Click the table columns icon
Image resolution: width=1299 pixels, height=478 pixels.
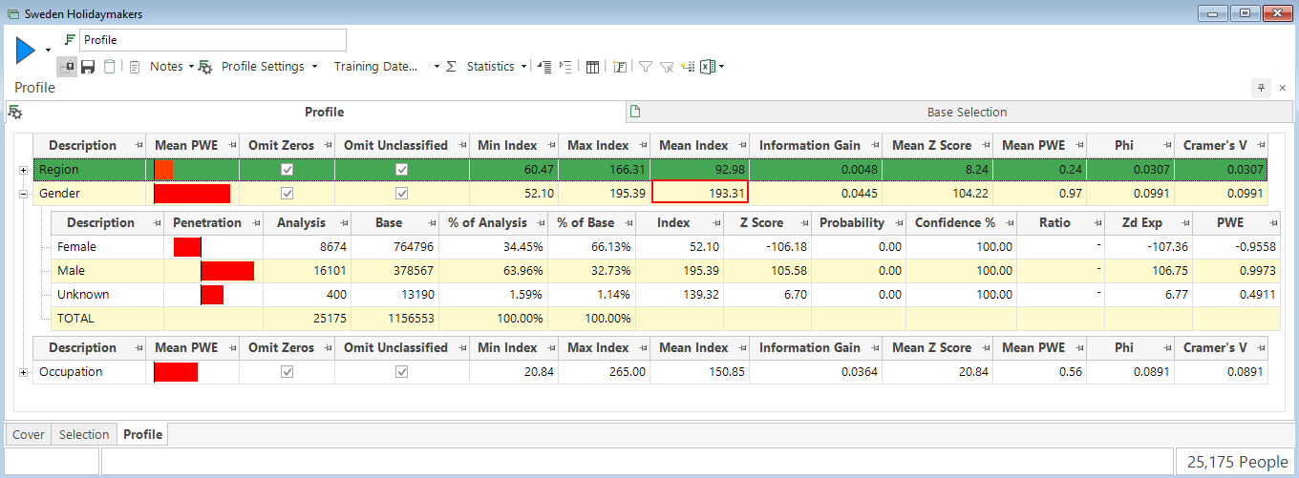pos(592,67)
